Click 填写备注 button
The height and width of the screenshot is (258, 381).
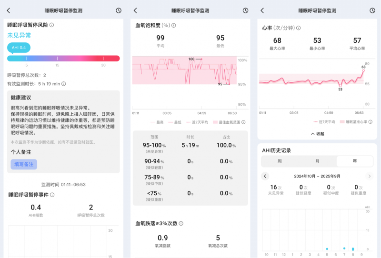pyautogui.click(x=24, y=164)
